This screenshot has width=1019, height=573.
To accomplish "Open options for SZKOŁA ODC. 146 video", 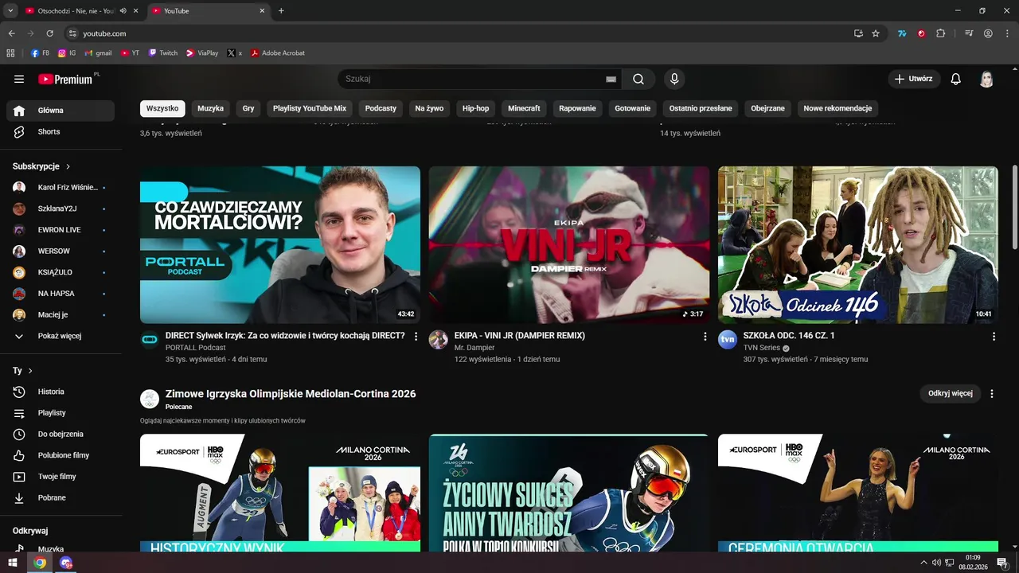I will (994, 337).
